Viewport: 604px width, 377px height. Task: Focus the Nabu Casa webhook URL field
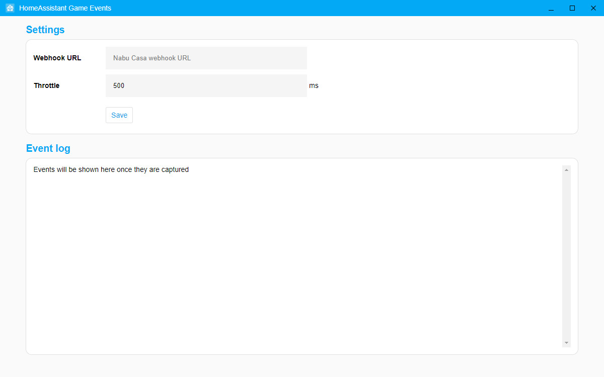(x=206, y=58)
